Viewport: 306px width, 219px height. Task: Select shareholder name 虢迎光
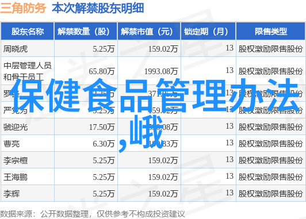[16, 127]
